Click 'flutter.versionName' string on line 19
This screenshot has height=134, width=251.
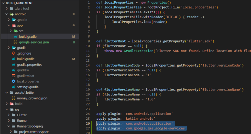221,90
